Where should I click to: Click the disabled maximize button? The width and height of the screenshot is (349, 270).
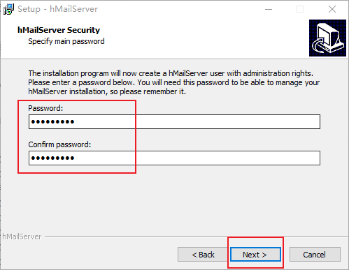300,9
